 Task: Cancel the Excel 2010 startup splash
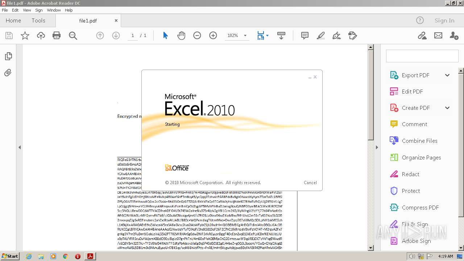coord(310,183)
